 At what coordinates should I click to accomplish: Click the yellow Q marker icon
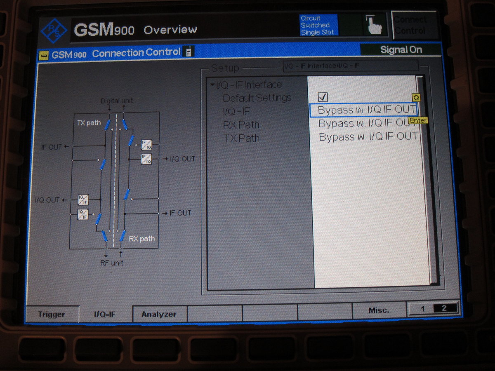pos(417,97)
